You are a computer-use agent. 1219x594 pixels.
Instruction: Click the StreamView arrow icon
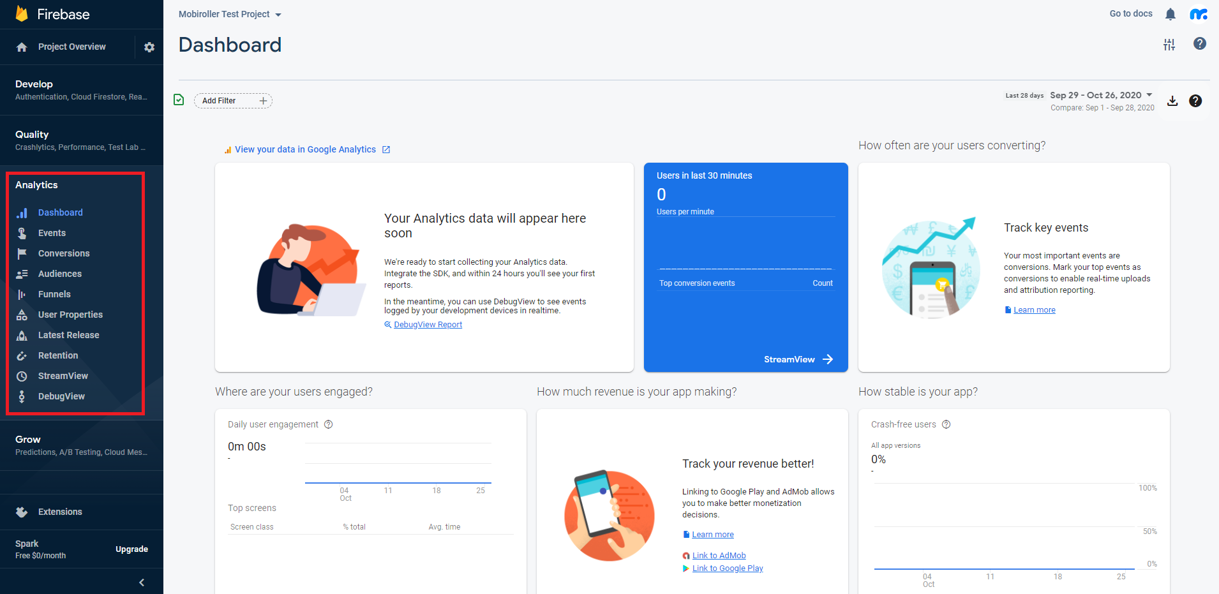pyautogui.click(x=828, y=359)
